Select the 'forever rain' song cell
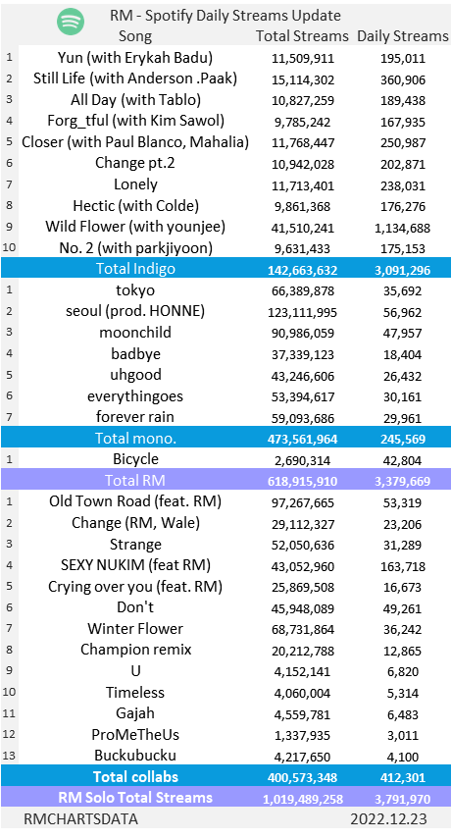 pos(135,417)
